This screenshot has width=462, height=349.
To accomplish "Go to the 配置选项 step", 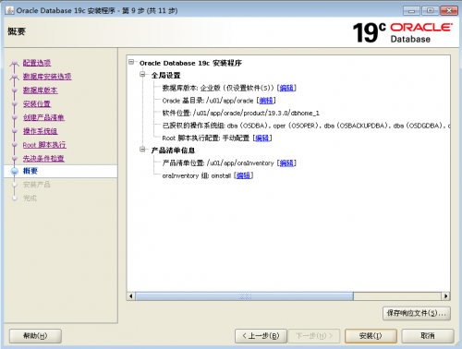I will pyautogui.click(x=37, y=63).
